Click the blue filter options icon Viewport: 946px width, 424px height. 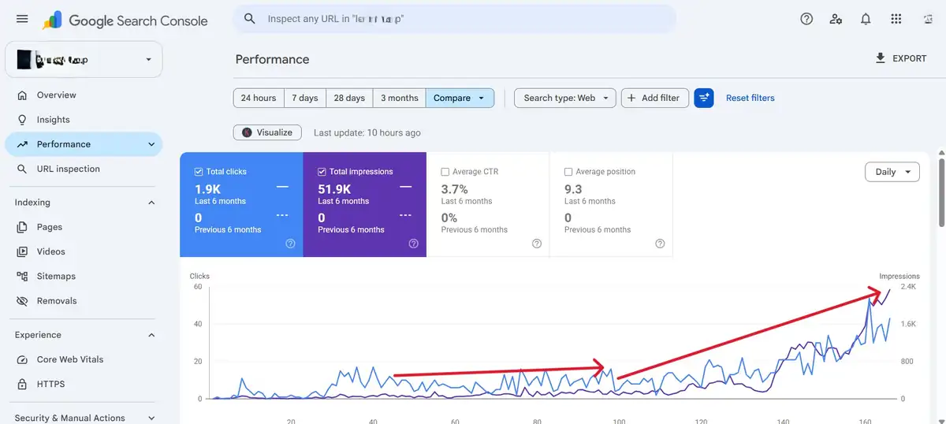click(x=704, y=98)
